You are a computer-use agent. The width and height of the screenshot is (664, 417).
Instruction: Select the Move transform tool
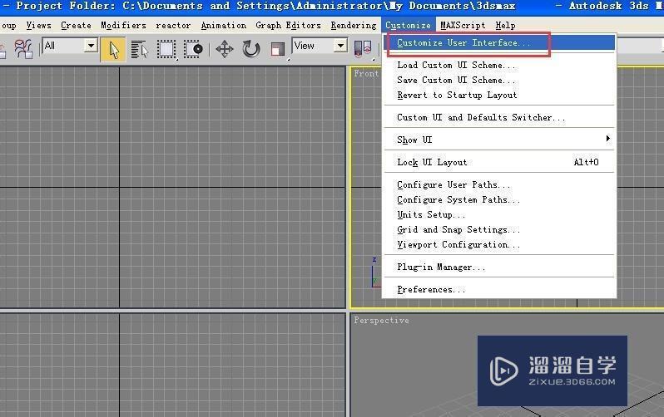click(225, 50)
